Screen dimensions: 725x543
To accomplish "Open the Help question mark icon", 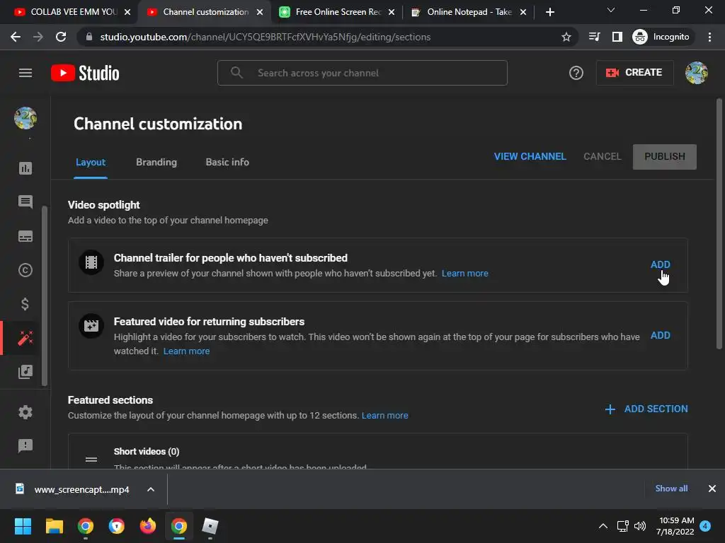I will tap(576, 73).
